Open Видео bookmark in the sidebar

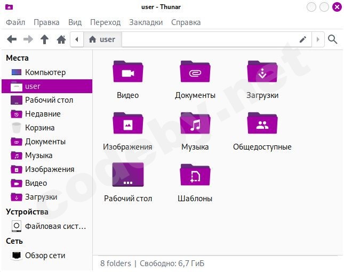[x=47, y=183]
